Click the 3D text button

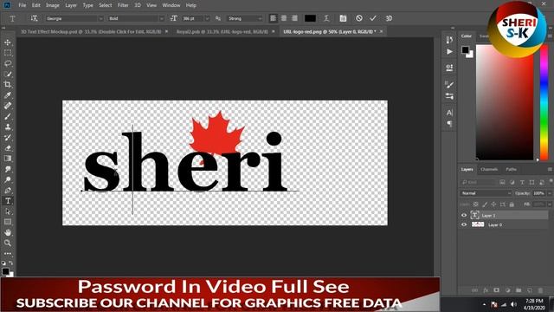coord(389,18)
